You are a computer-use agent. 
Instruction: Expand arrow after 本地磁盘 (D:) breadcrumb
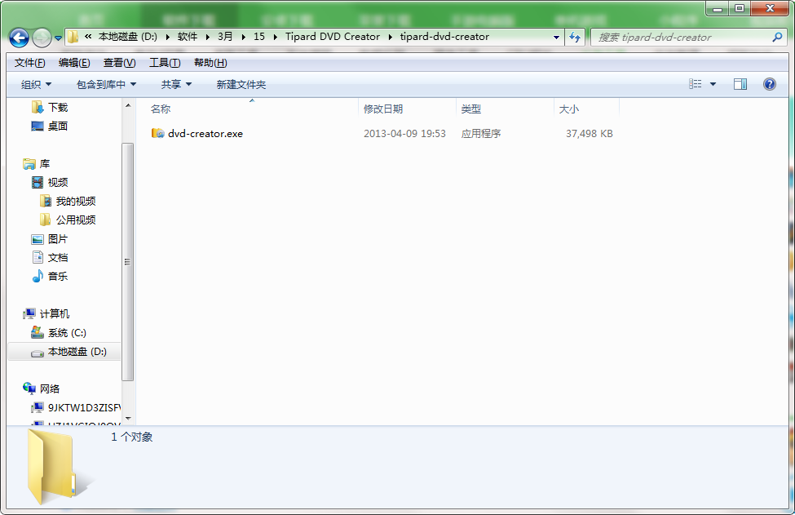[x=168, y=37]
